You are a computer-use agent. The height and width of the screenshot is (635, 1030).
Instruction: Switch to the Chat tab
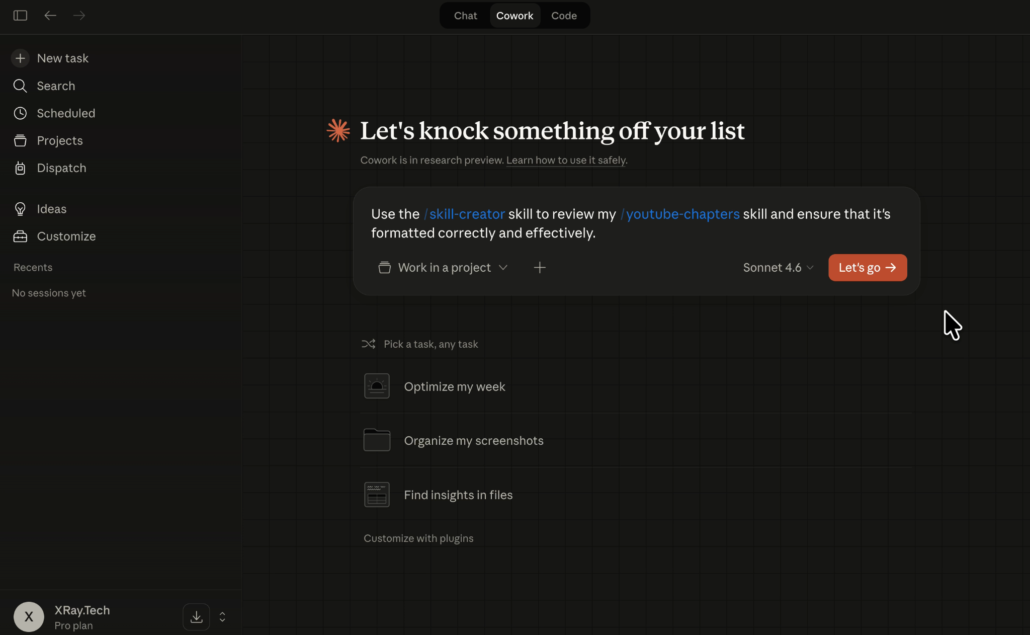point(464,15)
